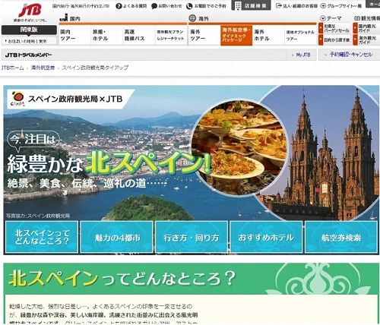Click the 観光情報 book icon

(x=357, y=18)
